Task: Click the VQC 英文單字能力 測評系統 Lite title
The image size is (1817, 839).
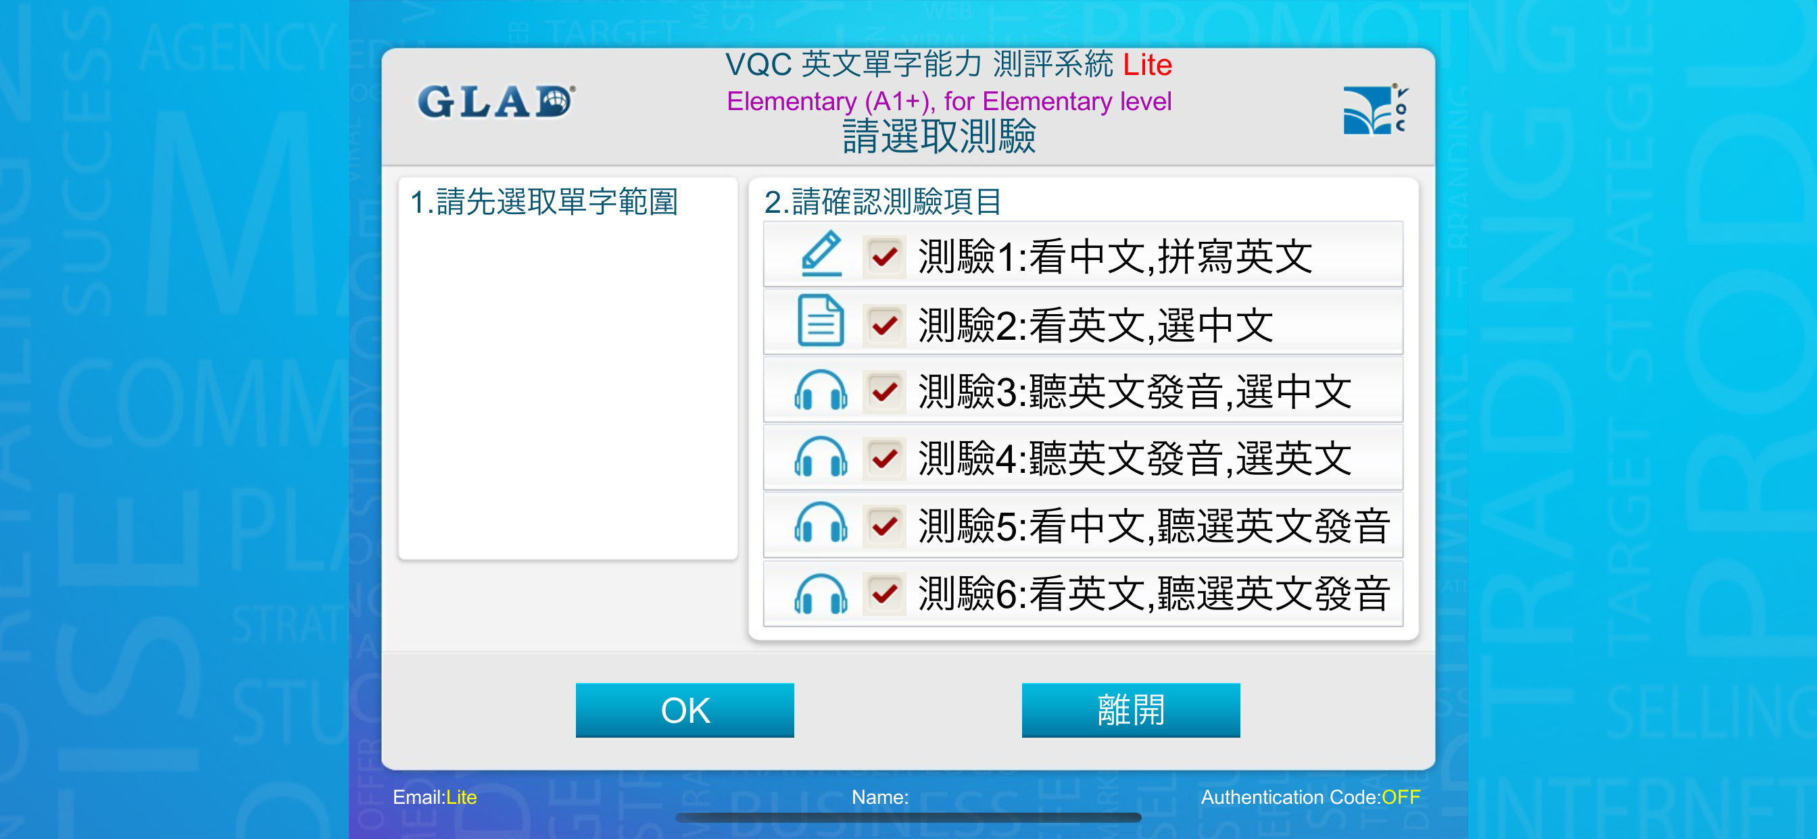Action: point(948,65)
